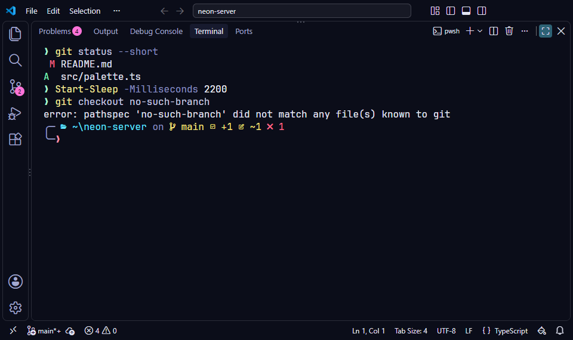Screen dimensions: 573x340
Task: Toggle the secondary side bar
Action: tap(482, 11)
